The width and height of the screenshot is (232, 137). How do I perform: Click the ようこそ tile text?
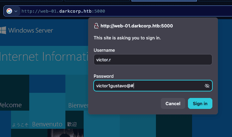point(20,125)
